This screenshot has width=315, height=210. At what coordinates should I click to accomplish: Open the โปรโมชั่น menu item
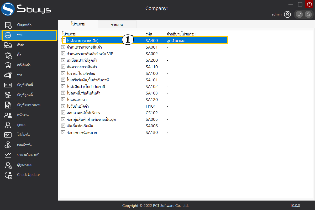(23, 135)
